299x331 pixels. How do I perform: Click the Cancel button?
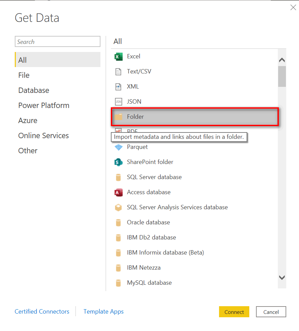[271, 312]
